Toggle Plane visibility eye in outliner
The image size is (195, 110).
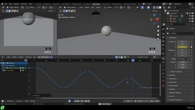coord(190,21)
